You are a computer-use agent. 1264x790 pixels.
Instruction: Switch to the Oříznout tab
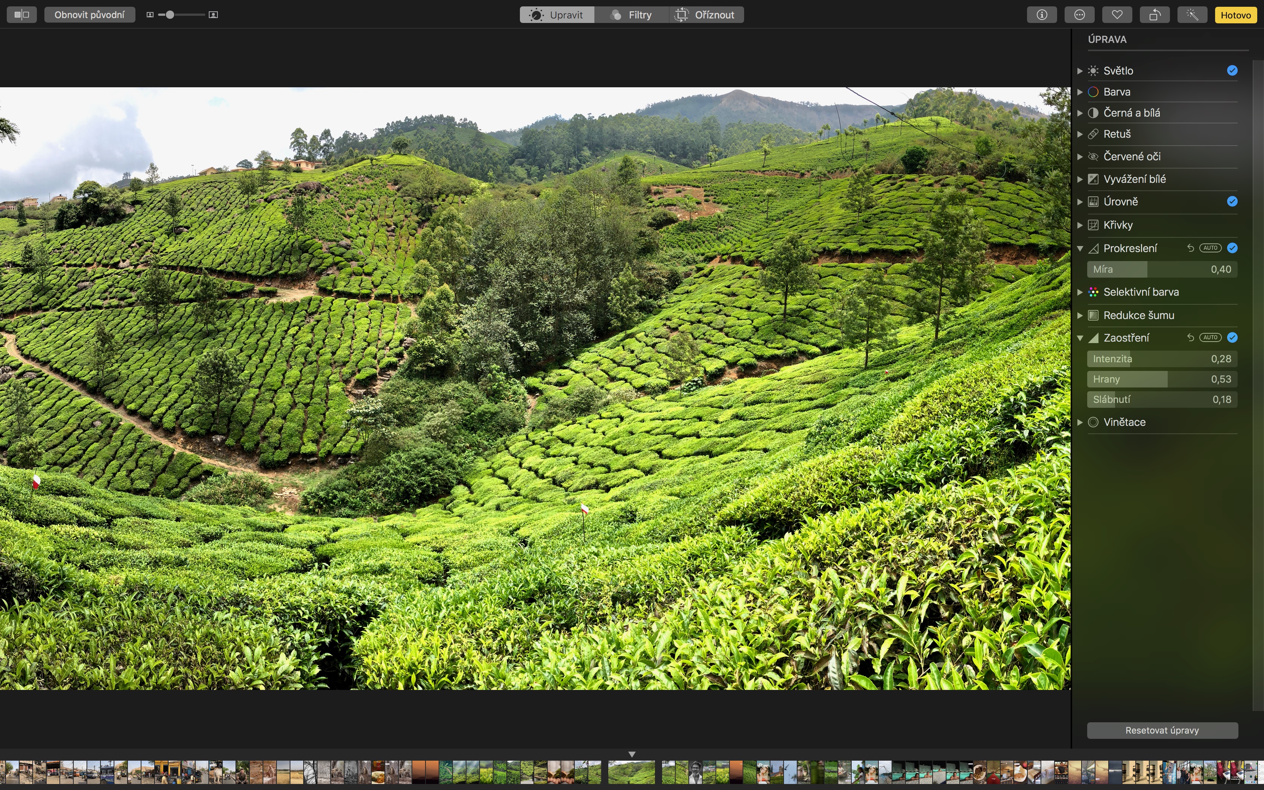pyautogui.click(x=706, y=15)
